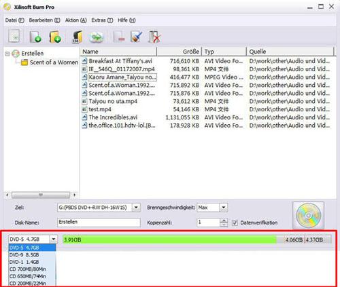340x287 pixels.
Task: Sort by Typ column header
Action: pyautogui.click(x=224, y=52)
